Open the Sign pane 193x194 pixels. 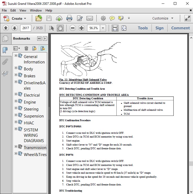(160, 28)
